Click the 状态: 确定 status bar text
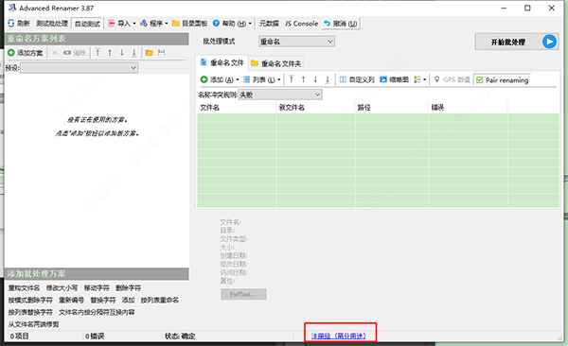Viewport: 568px width, 346px height. point(180,337)
